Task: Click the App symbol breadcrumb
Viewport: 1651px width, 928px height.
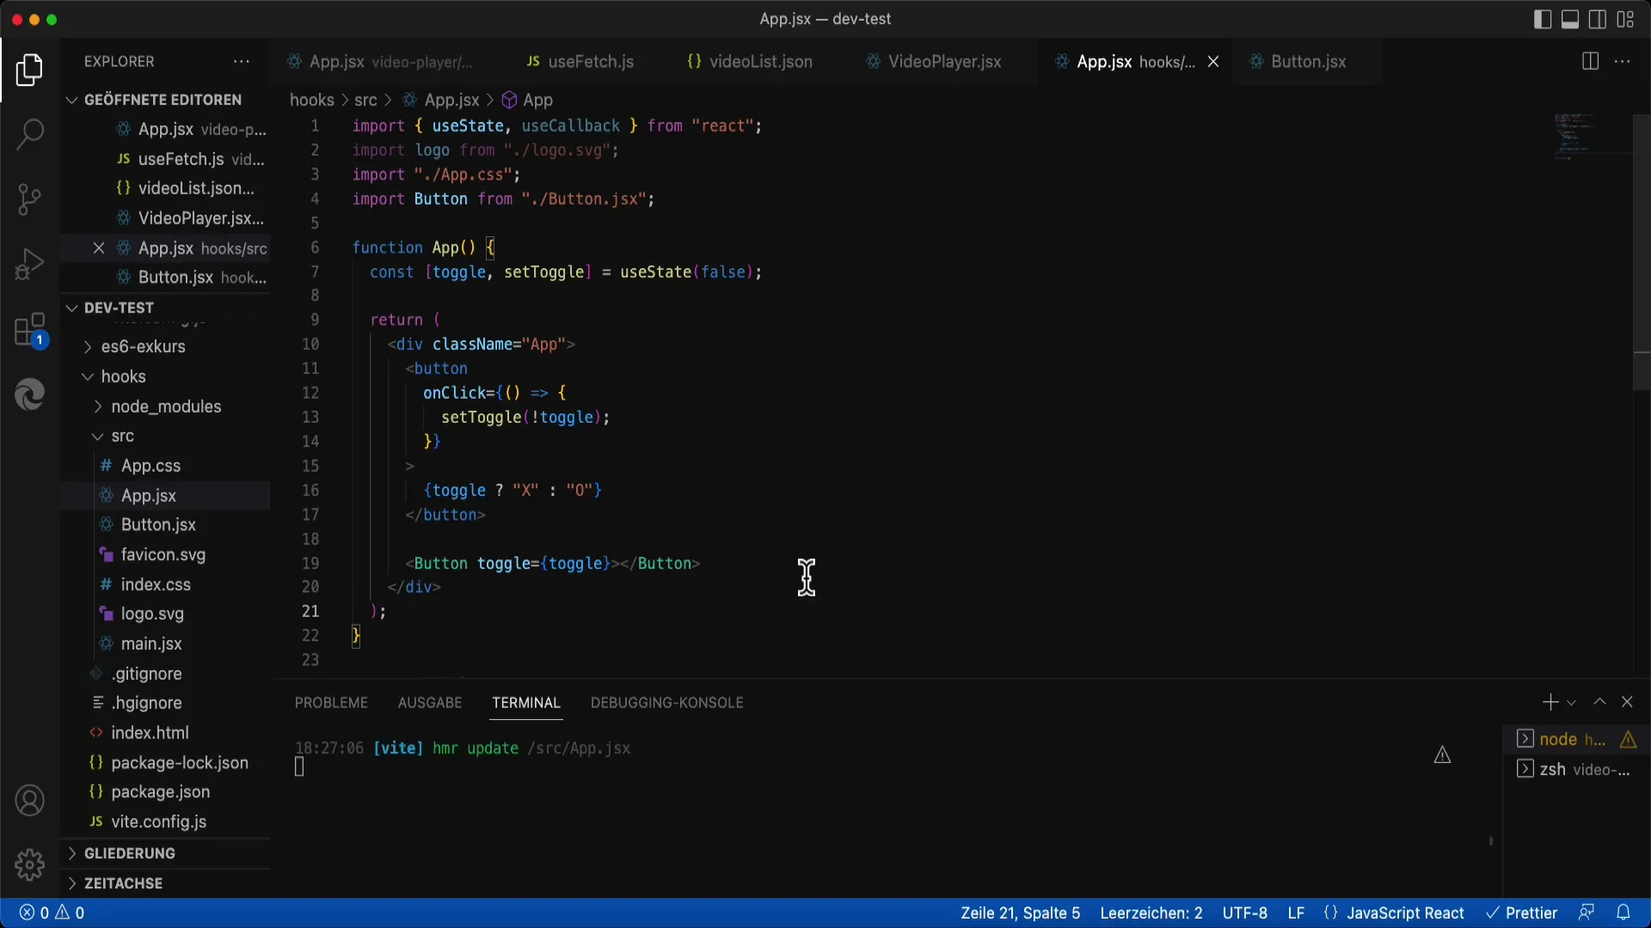Action: click(527, 100)
